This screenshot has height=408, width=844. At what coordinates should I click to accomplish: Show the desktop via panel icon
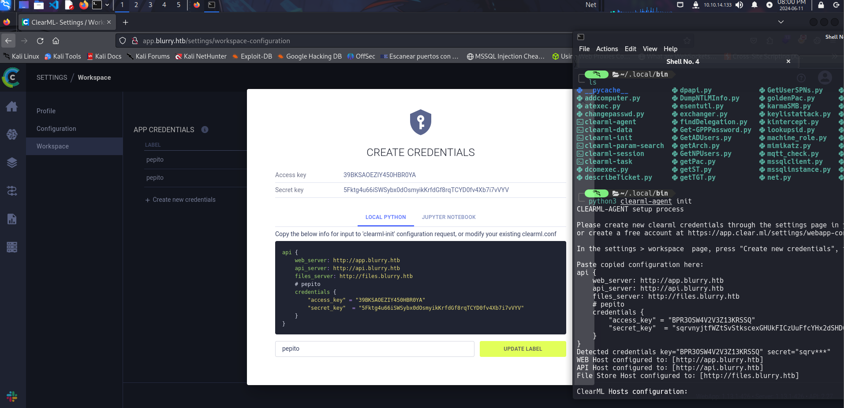(x=23, y=5)
